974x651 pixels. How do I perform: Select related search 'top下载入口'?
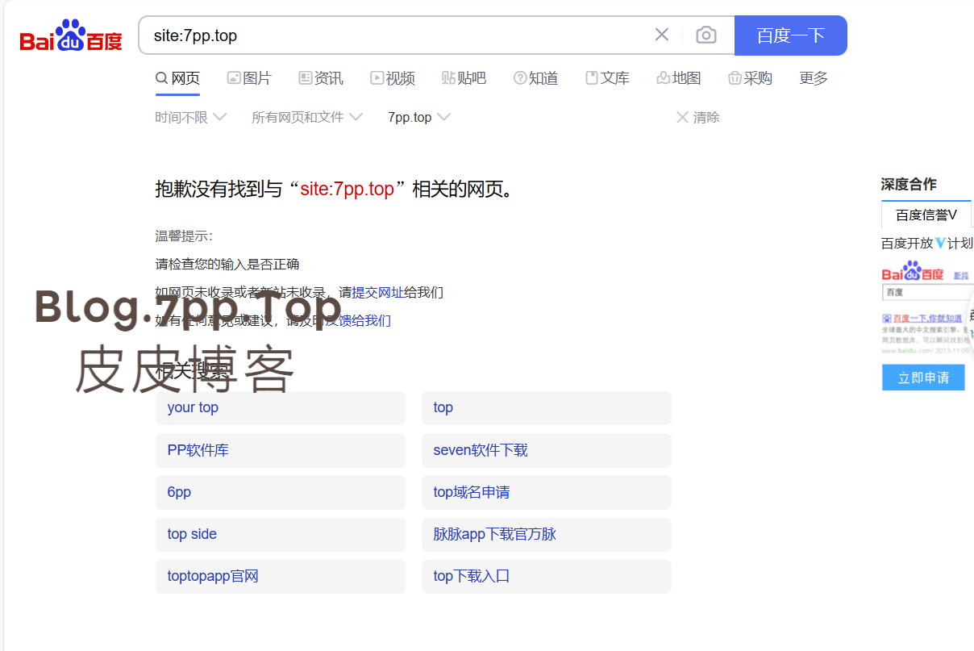pos(547,577)
